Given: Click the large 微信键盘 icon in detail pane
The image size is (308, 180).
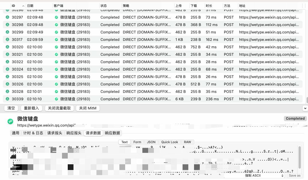Looking at the screenshot, I should 10,121.
